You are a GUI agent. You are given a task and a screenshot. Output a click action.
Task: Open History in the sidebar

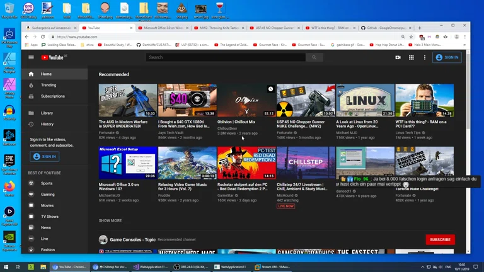pyautogui.click(x=55, y=124)
